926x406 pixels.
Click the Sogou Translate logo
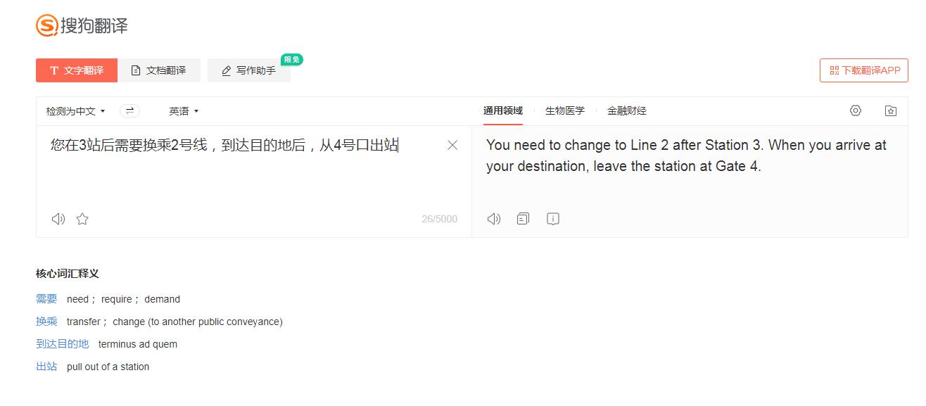pos(82,26)
